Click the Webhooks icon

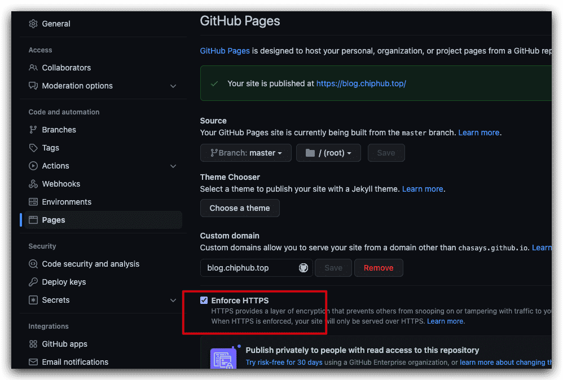[x=33, y=184]
